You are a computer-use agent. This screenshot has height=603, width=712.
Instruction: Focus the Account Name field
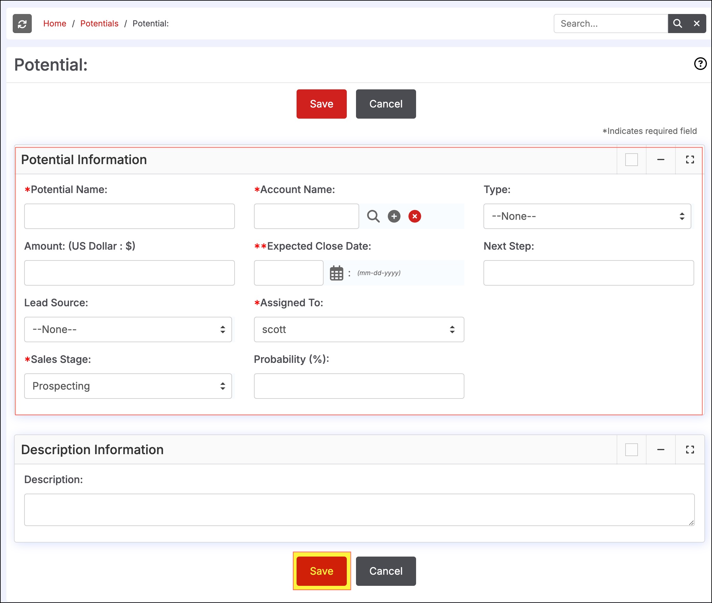click(306, 216)
